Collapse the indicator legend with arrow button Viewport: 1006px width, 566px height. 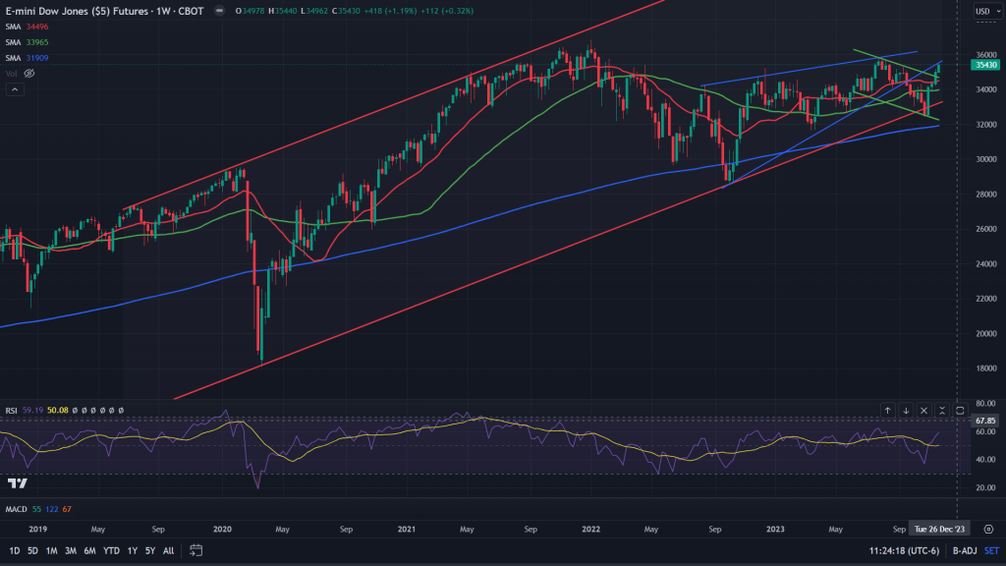(15, 89)
